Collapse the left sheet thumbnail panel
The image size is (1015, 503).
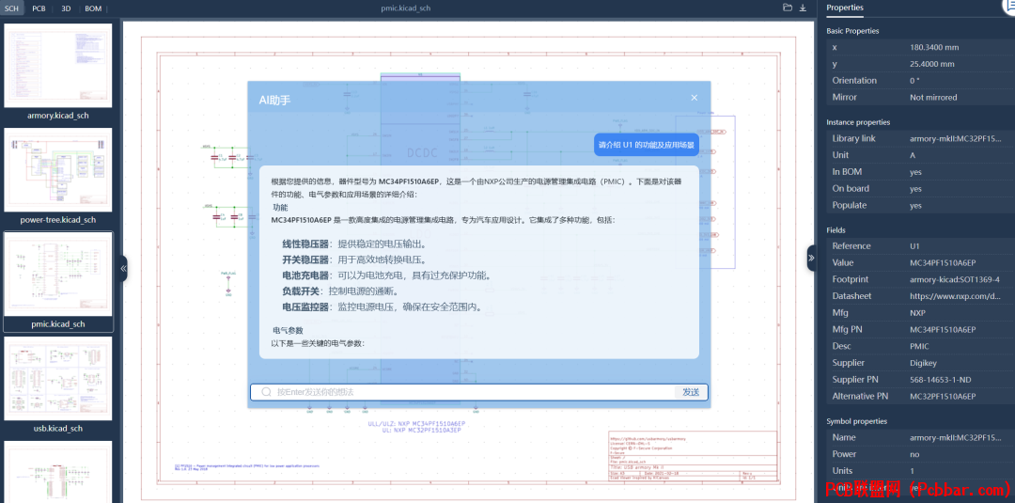(123, 268)
